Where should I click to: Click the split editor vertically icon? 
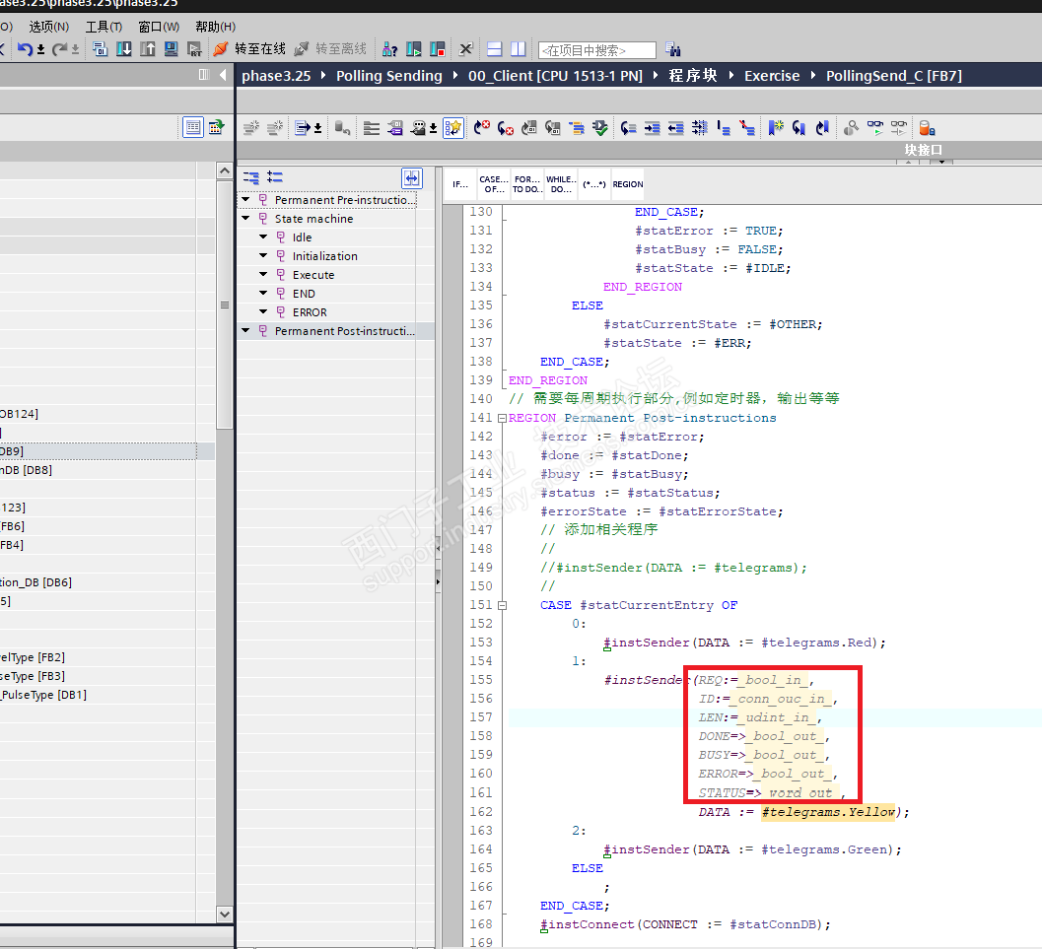point(518,49)
